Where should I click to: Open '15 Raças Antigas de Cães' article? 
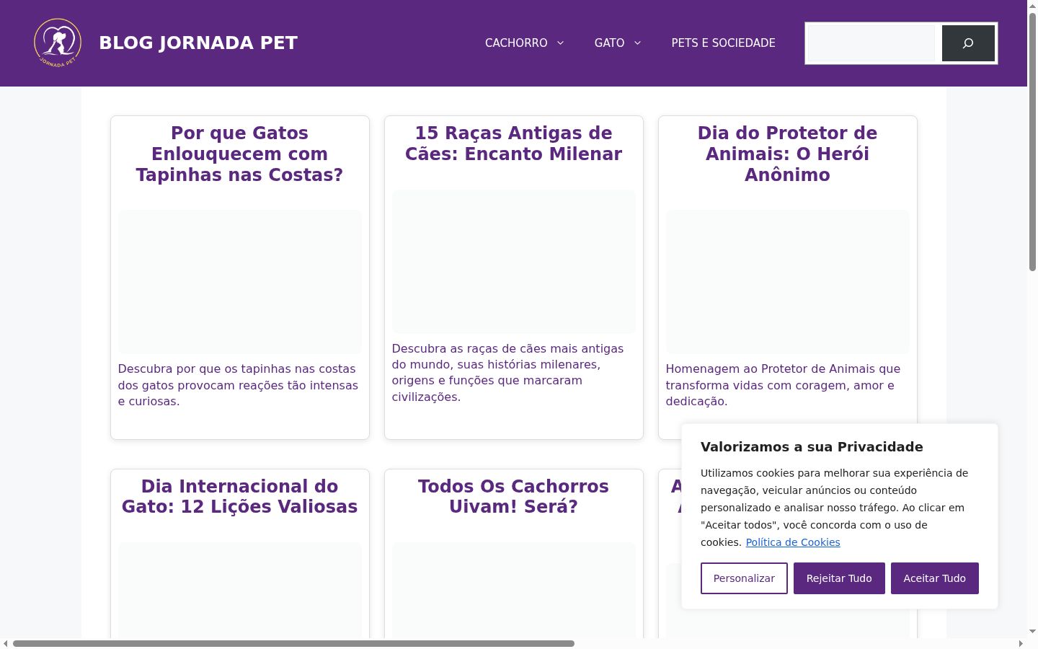(x=513, y=144)
